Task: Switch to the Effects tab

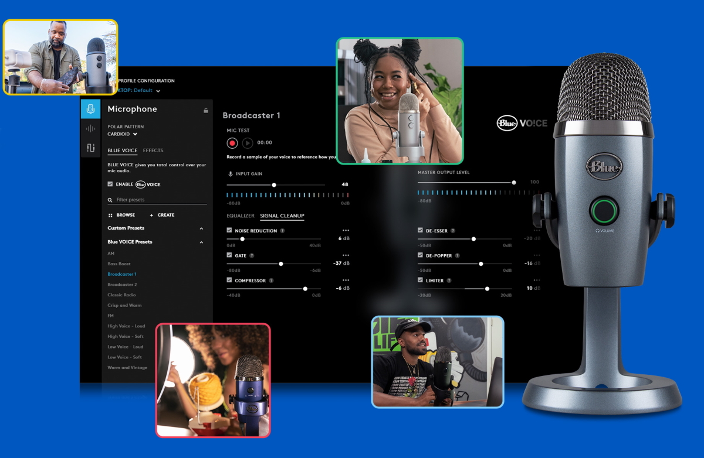Action: 153,151
